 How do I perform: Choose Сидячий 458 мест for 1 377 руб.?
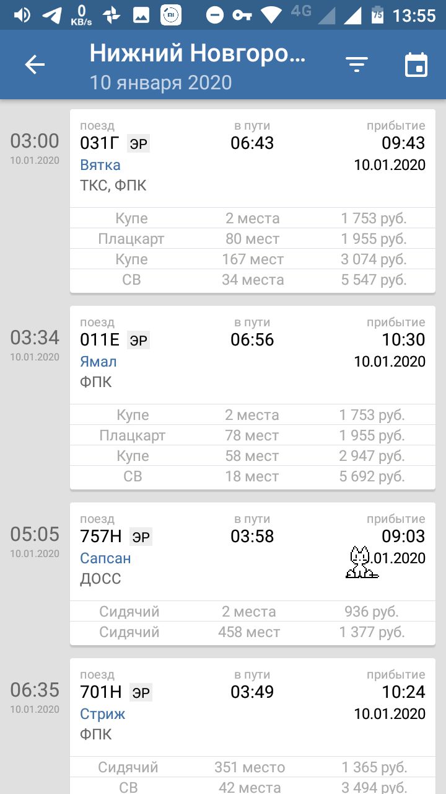253,632
